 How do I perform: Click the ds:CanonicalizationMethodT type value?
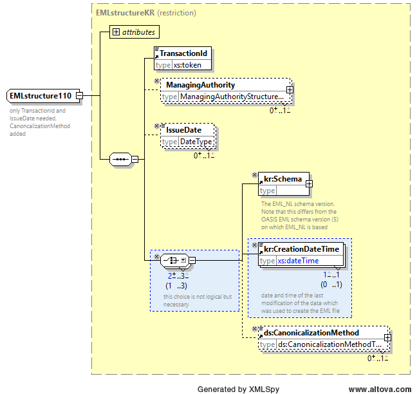(x=329, y=344)
